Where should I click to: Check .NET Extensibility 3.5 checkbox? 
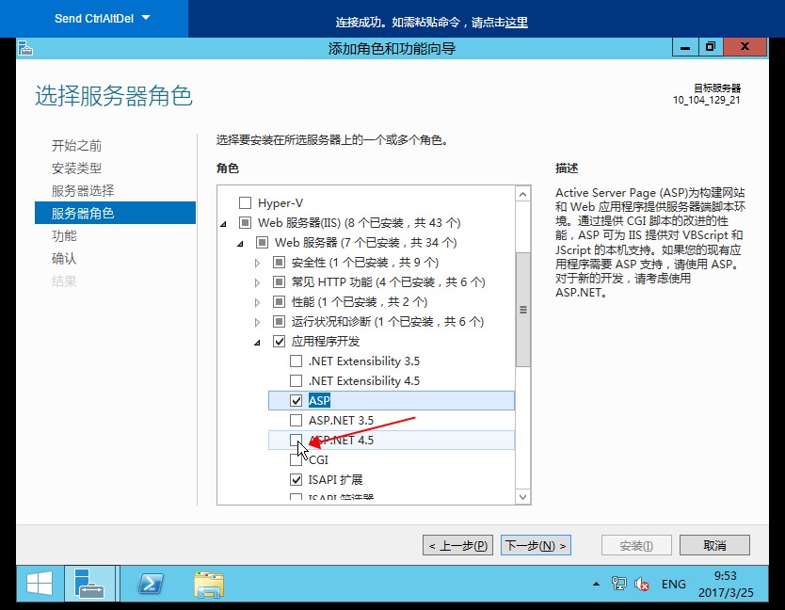(x=296, y=361)
